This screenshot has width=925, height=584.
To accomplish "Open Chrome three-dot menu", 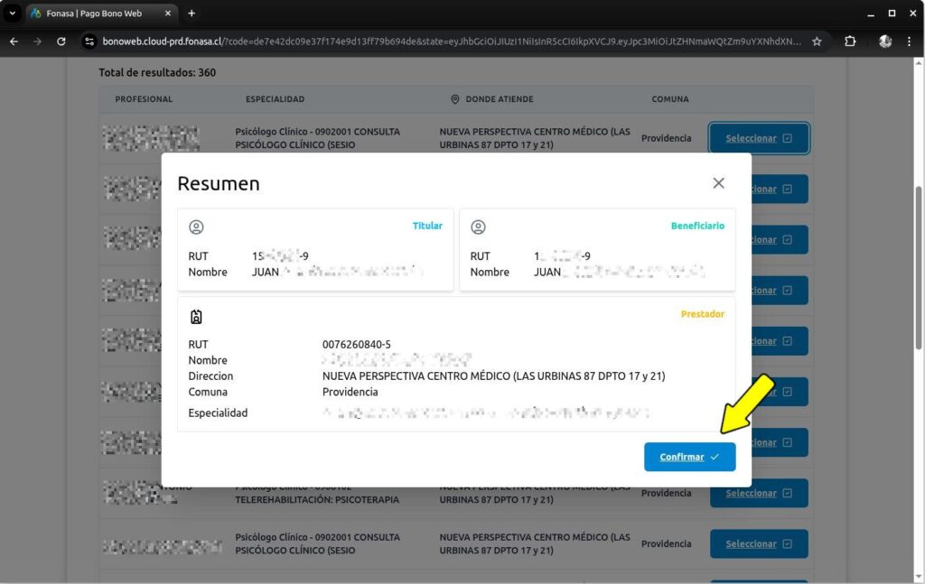I will 909,42.
